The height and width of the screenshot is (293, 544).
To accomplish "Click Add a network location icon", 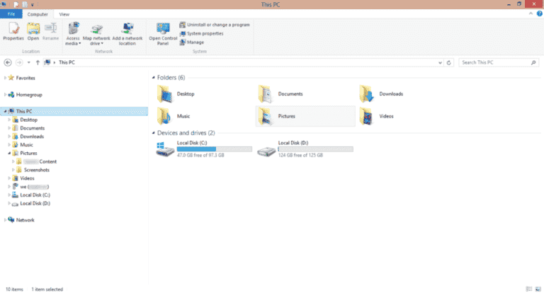I will coord(127,31).
